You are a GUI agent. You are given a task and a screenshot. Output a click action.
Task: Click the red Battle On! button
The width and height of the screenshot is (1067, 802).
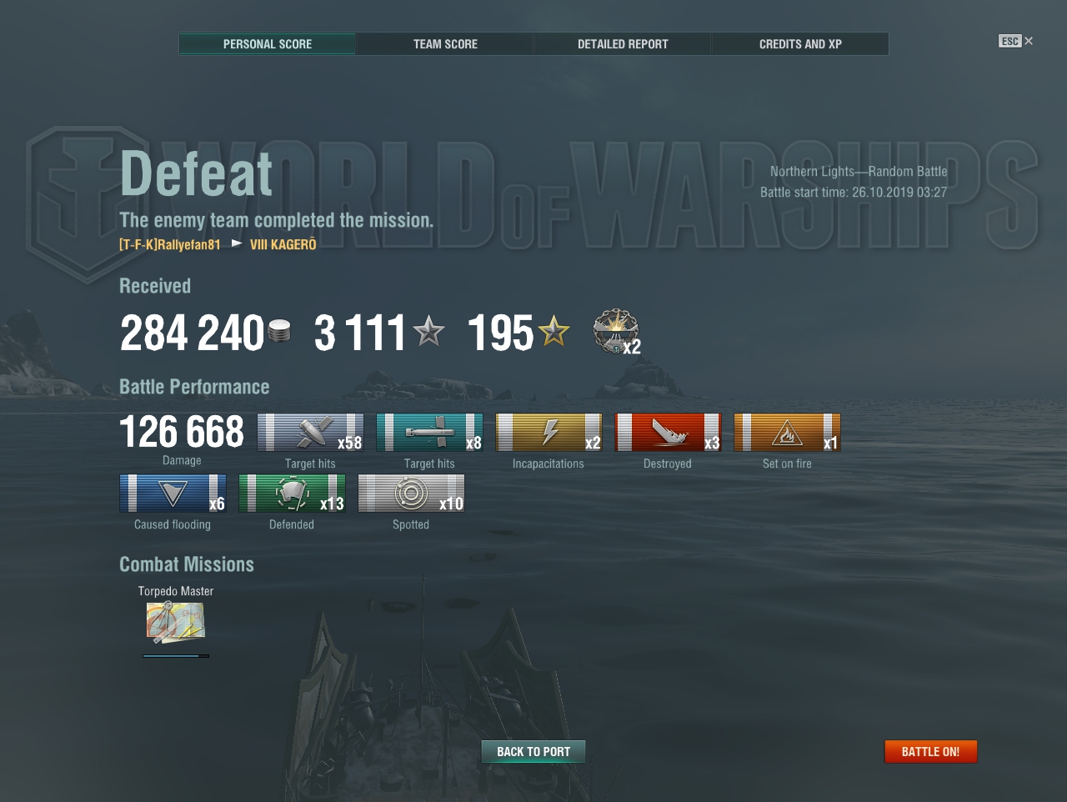tap(930, 752)
